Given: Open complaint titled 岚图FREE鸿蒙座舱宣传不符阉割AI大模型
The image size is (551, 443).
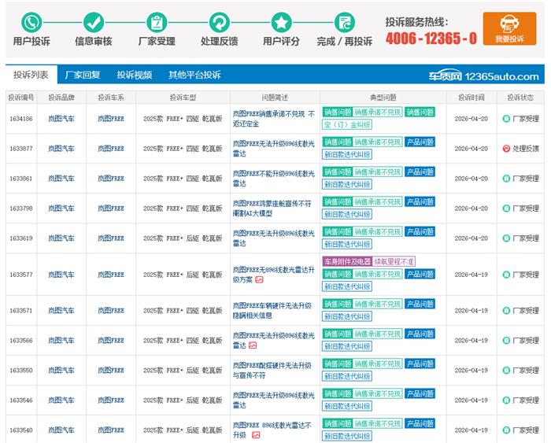Looking at the screenshot, I should [x=273, y=209].
